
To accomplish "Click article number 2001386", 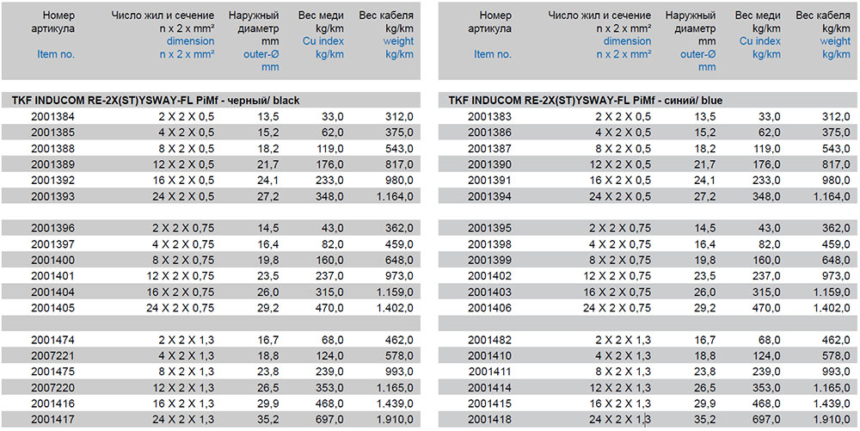I will (x=490, y=132).
